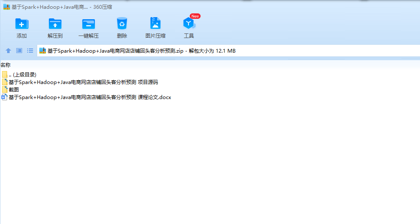This screenshot has width=420, height=224.
Task: Click the folder icon of 上级目录
Action: tap(5, 74)
